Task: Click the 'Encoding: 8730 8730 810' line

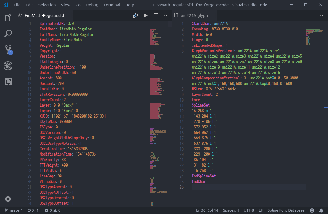Action: pos(215,29)
